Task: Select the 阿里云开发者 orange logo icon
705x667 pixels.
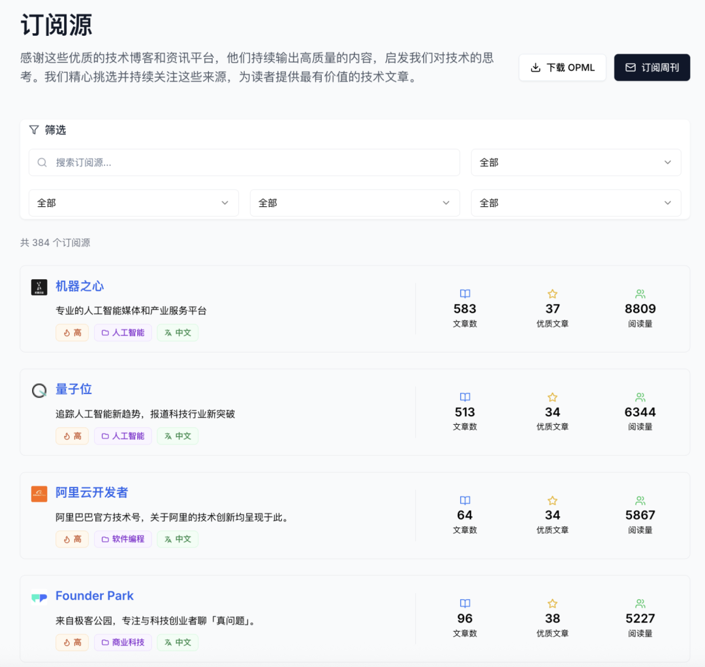Action: [x=39, y=493]
